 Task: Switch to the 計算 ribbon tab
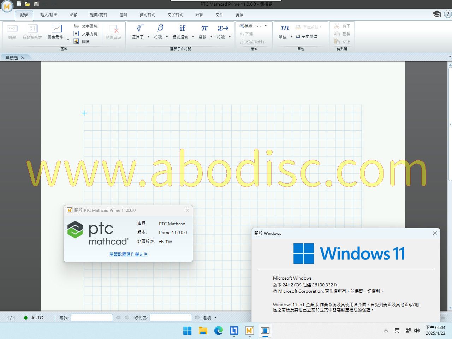pos(199,15)
